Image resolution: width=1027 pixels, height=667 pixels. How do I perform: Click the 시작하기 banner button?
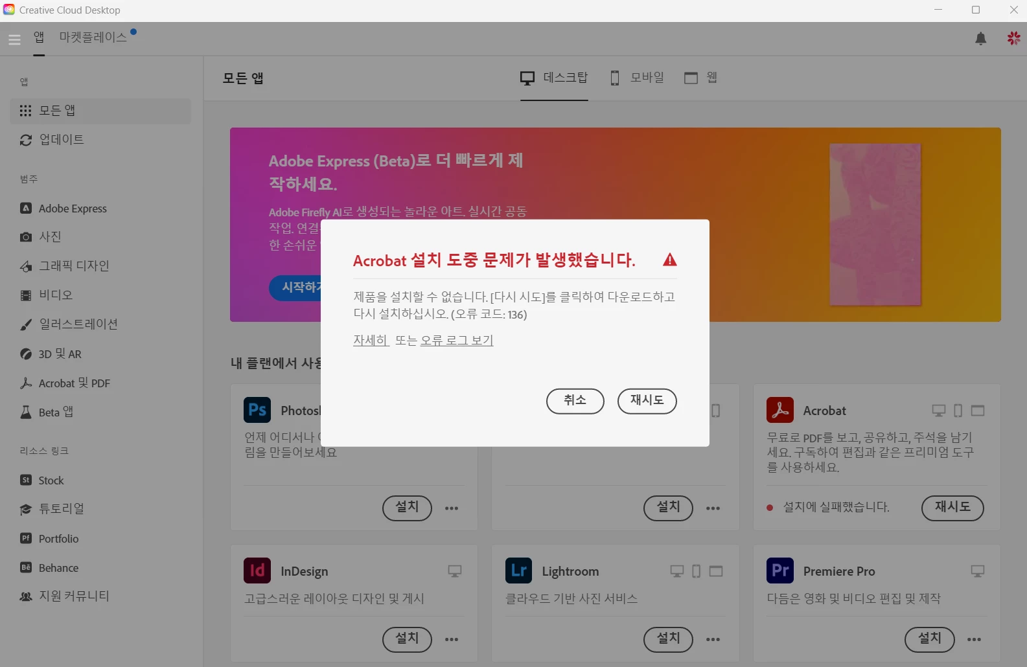tap(296, 288)
